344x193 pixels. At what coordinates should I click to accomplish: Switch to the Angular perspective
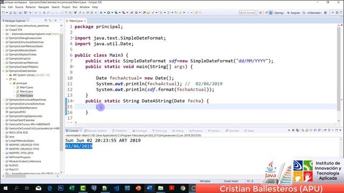pos(293,13)
